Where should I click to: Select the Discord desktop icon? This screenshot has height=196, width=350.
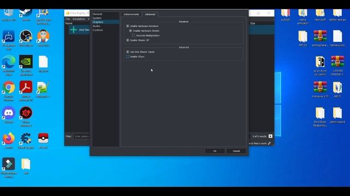coord(9,115)
